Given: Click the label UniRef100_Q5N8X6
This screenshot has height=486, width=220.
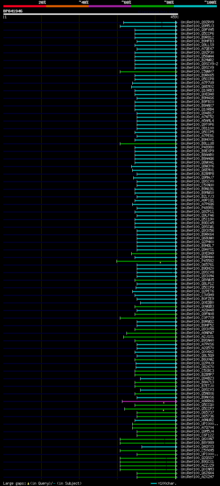Looking at the screenshot, I should click(x=197, y=393).
